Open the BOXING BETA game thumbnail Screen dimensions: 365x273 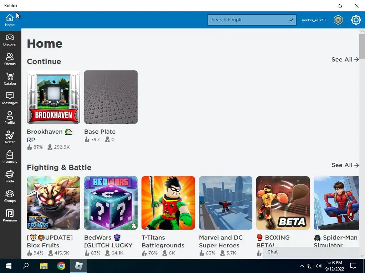(283, 203)
